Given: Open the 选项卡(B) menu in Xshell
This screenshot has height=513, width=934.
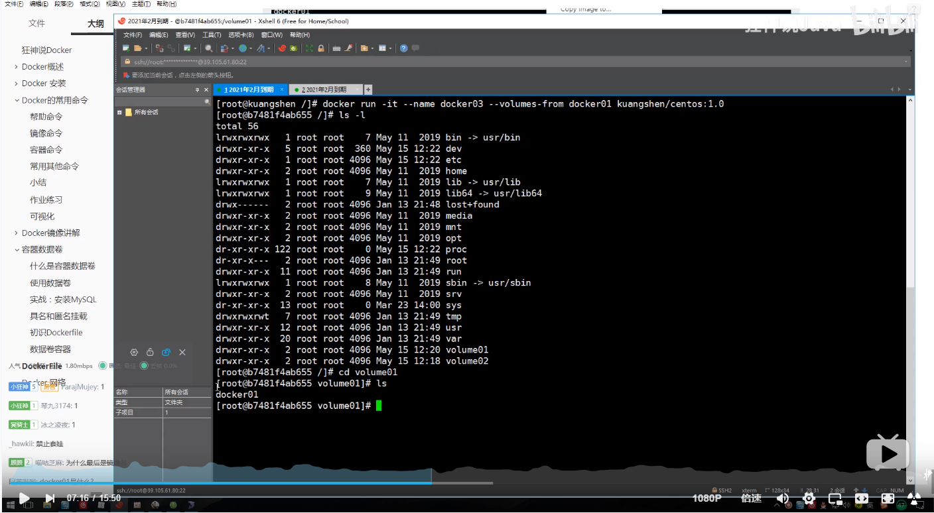Looking at the screenshot, I should click(241, 35).
